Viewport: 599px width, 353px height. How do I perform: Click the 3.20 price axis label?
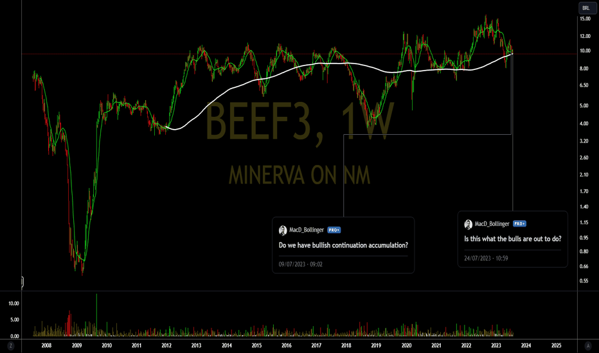584,141
